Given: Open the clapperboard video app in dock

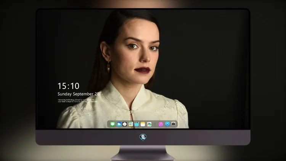Looking at the screenshot, I should coord(137,124).
